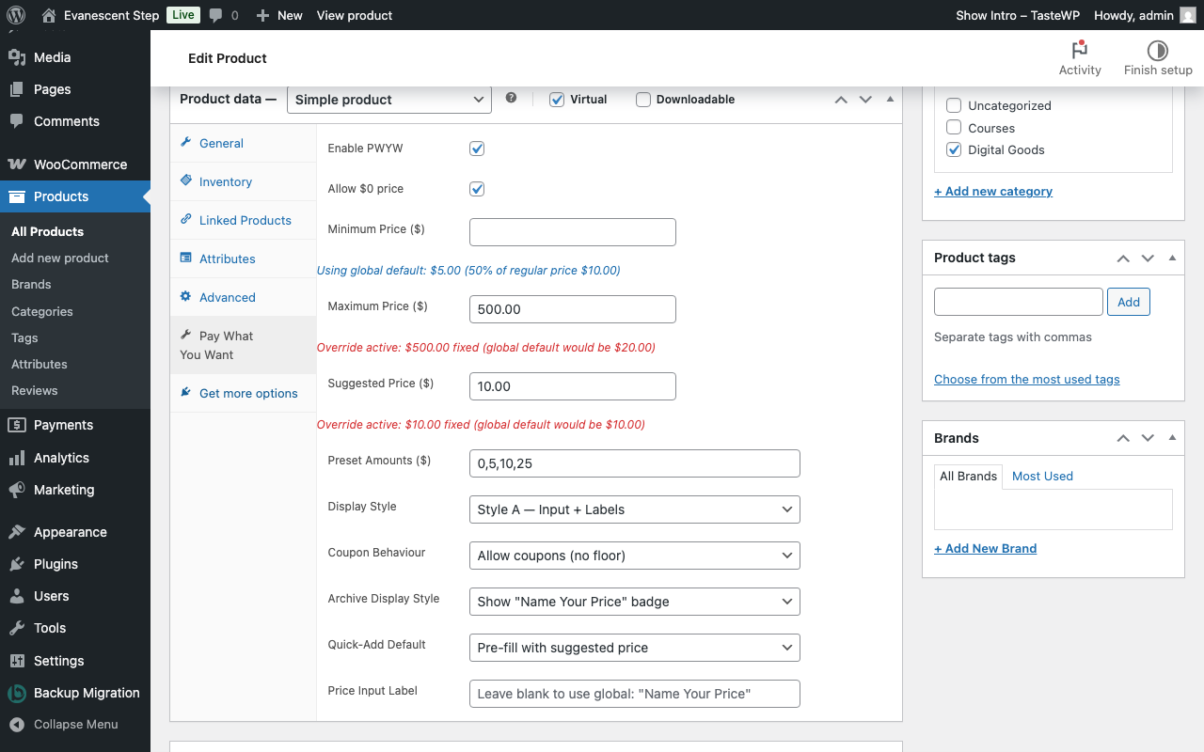
Task: Click the Add new category link
Action: tap(993, 191)
